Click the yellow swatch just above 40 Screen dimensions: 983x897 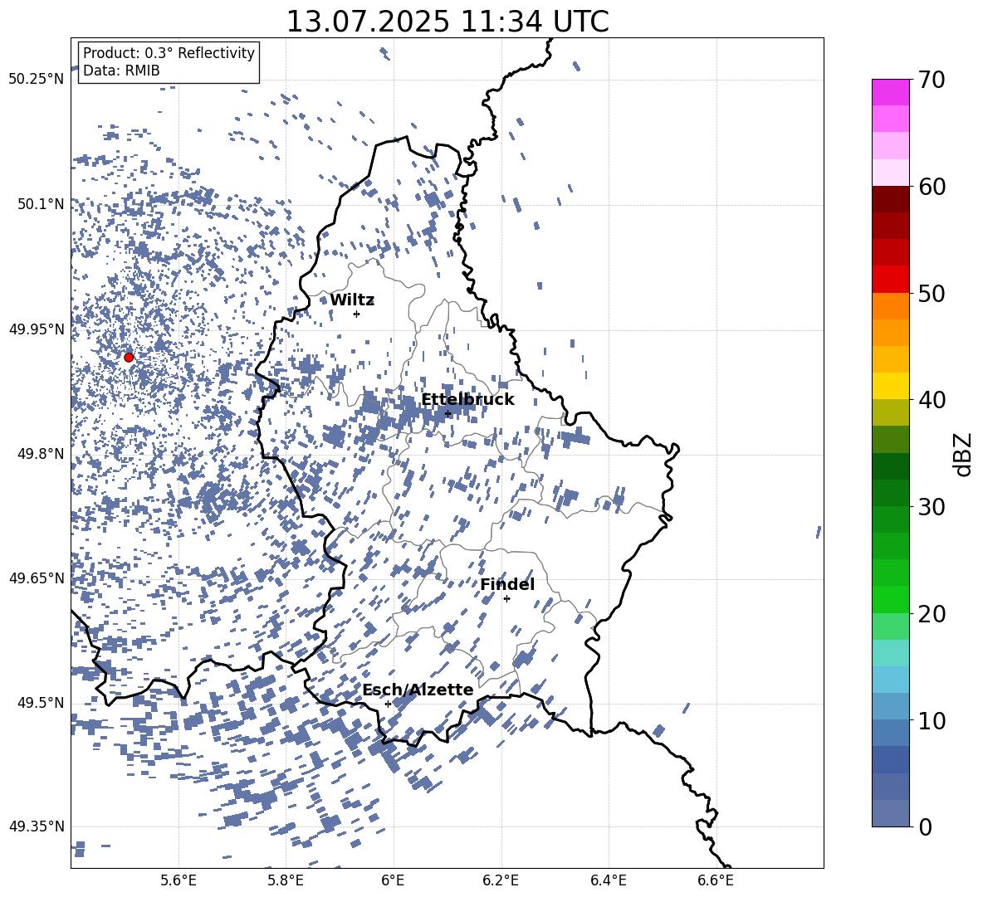coord(890,386)
